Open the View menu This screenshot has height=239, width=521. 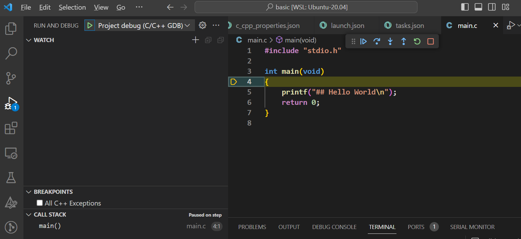(101, 7)
